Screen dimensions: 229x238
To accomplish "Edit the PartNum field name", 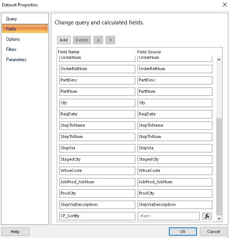I will point(97,92).
